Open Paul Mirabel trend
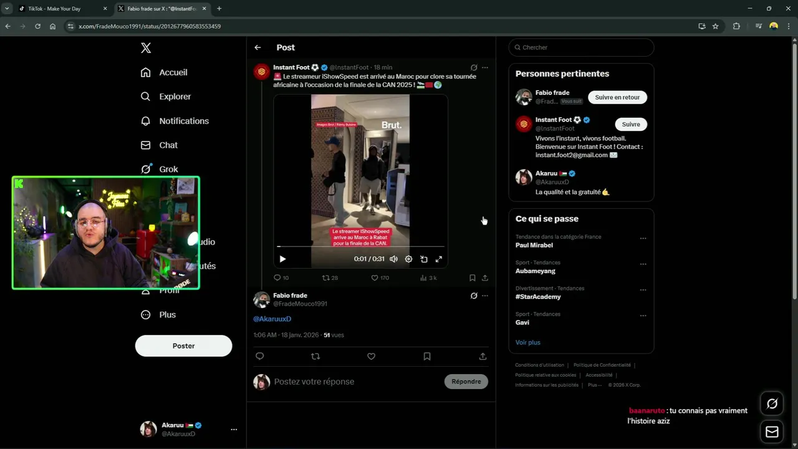This screenshot has height=449, width=798. point(534,245)
